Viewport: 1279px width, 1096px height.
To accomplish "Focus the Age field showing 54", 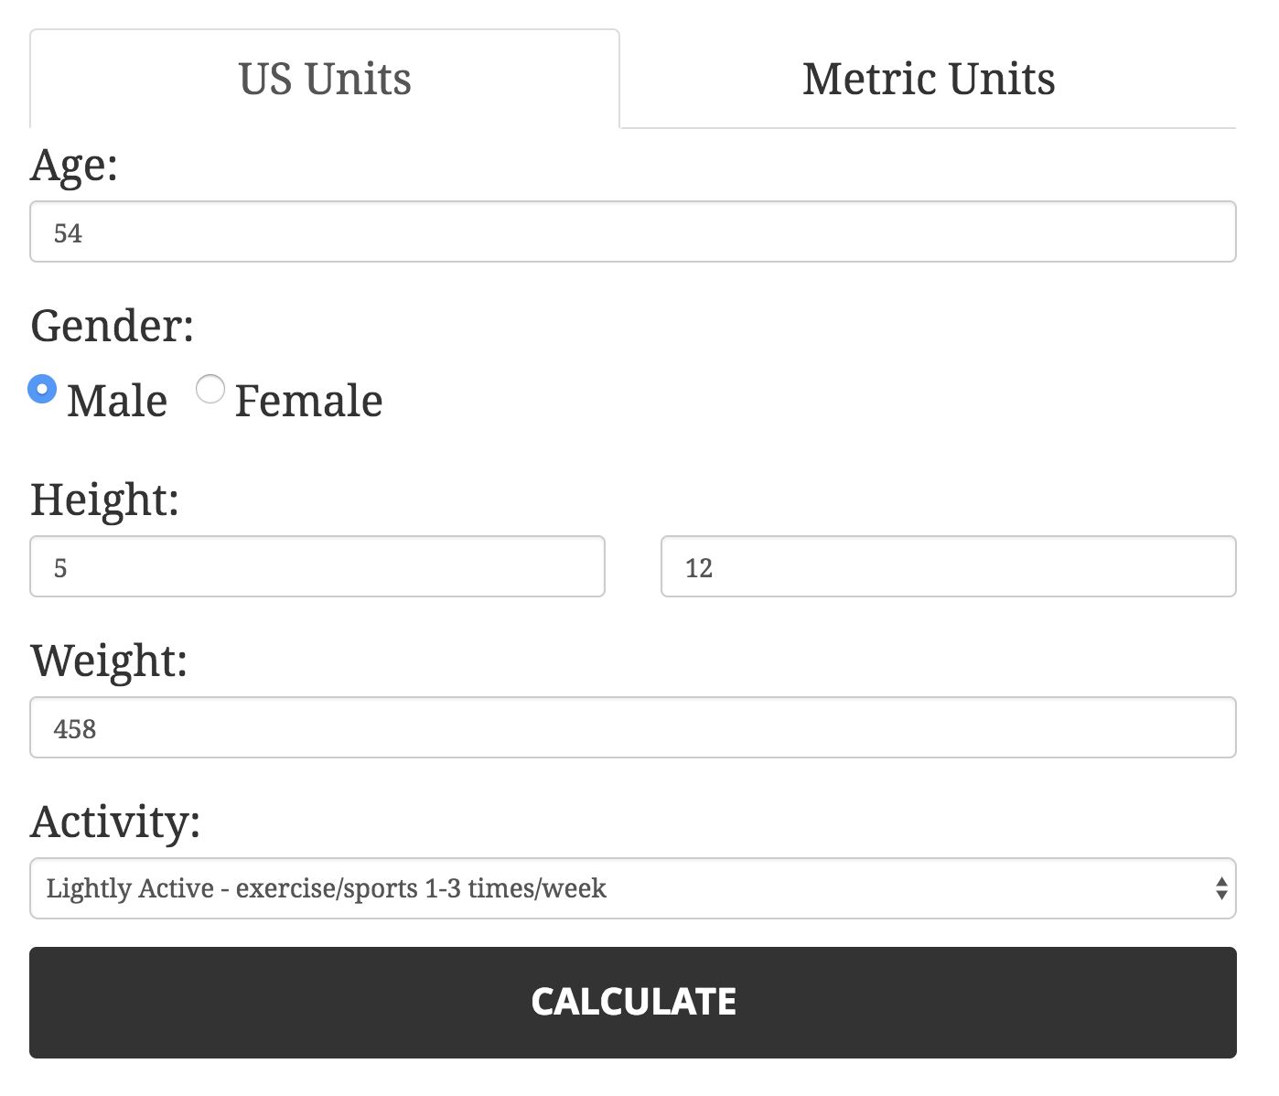I will pos(632,231).
